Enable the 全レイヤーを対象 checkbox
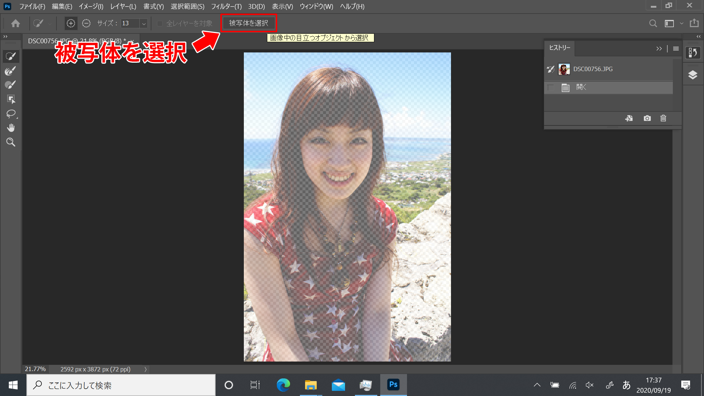 (159, 23)
